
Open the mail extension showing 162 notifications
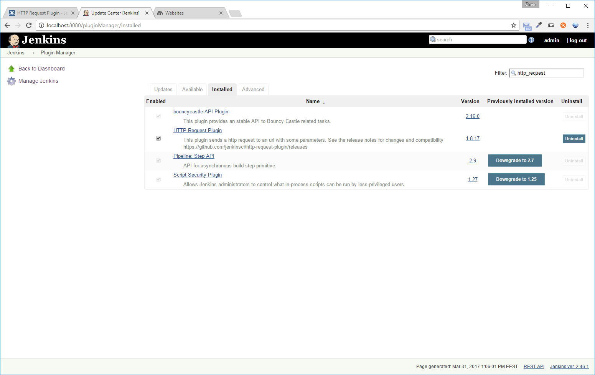tap(526, 25)
